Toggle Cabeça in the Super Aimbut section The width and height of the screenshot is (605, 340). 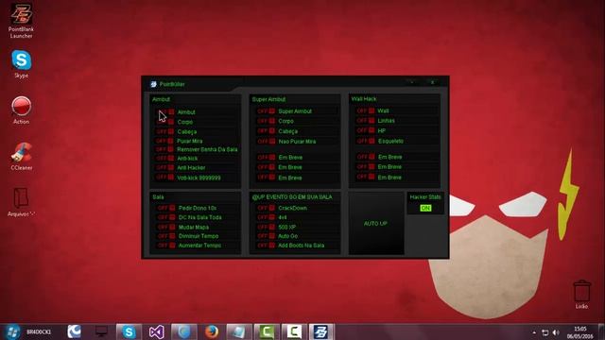(x=267, y=131)
